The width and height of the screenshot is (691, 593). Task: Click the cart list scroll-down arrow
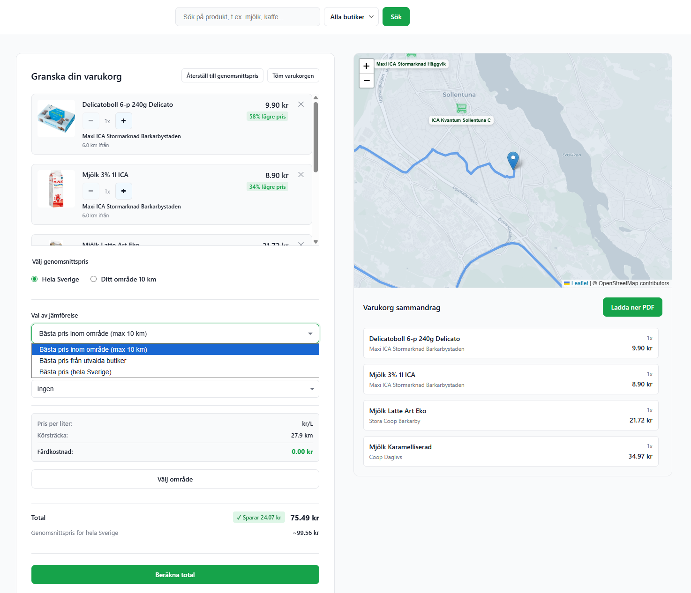(316, 242)
